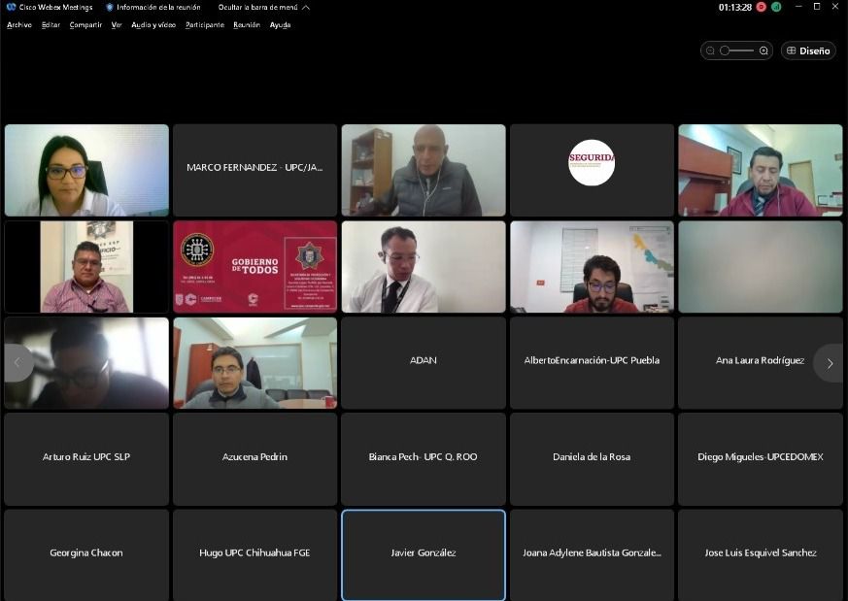Open the Compartir menu
The width and height of the screenshot is (848, 601).
pos(85,25)
